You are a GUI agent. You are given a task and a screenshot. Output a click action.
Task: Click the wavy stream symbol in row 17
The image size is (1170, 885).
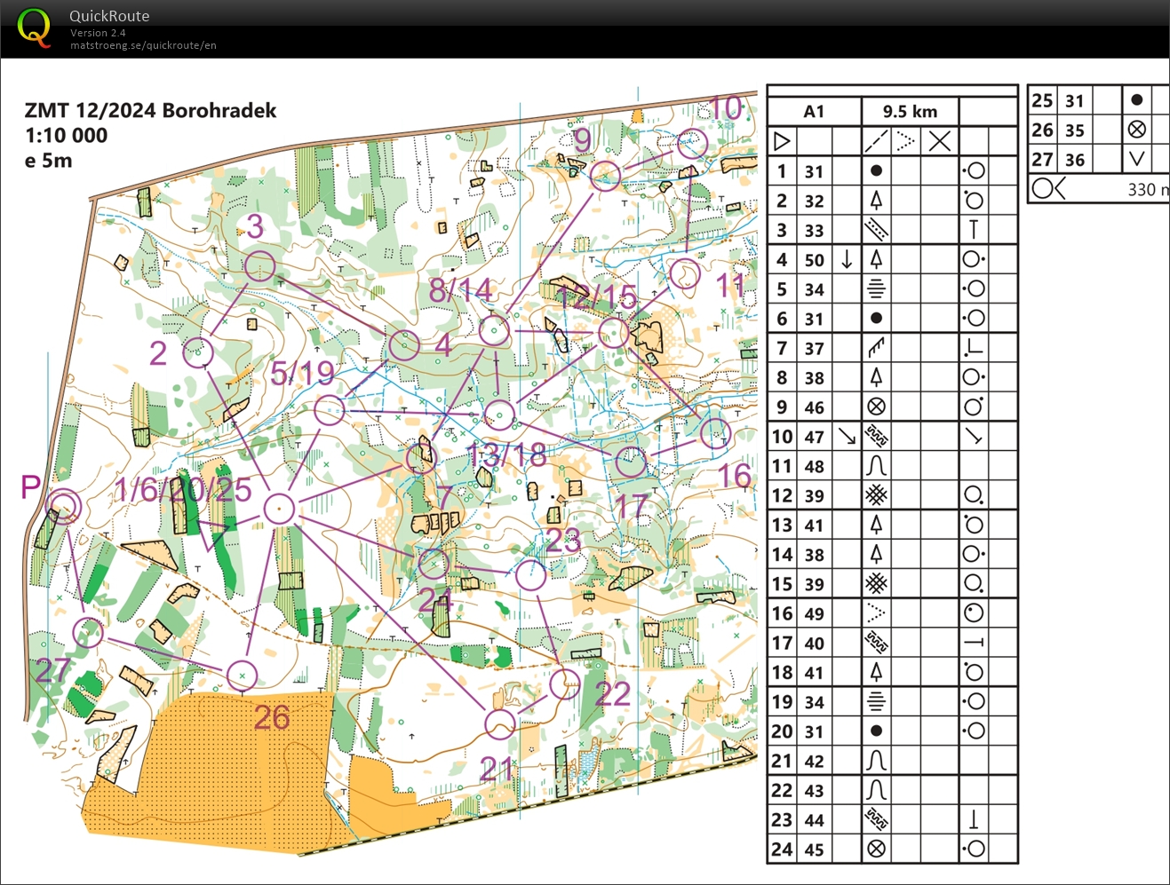[876, 642]
